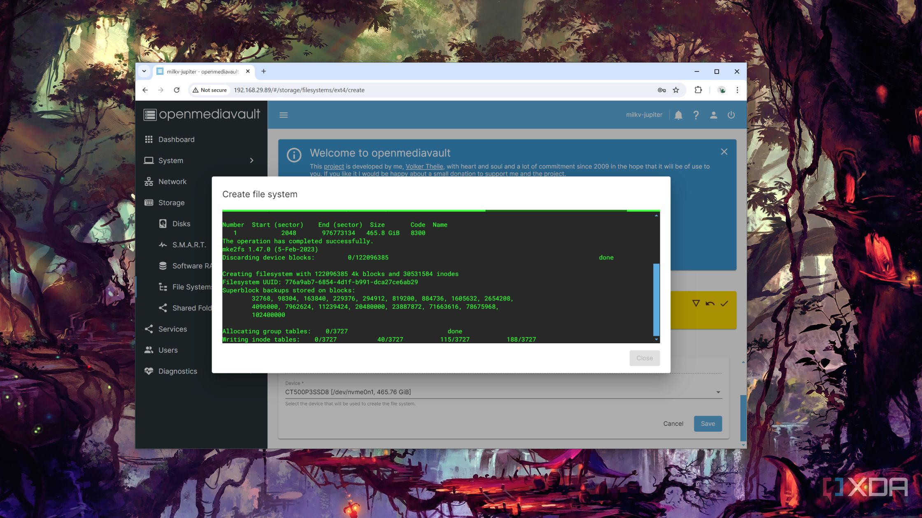This screenshot has height=518, width=922.
Task: Bookmark this page with star icon
Action: [676, 90]
